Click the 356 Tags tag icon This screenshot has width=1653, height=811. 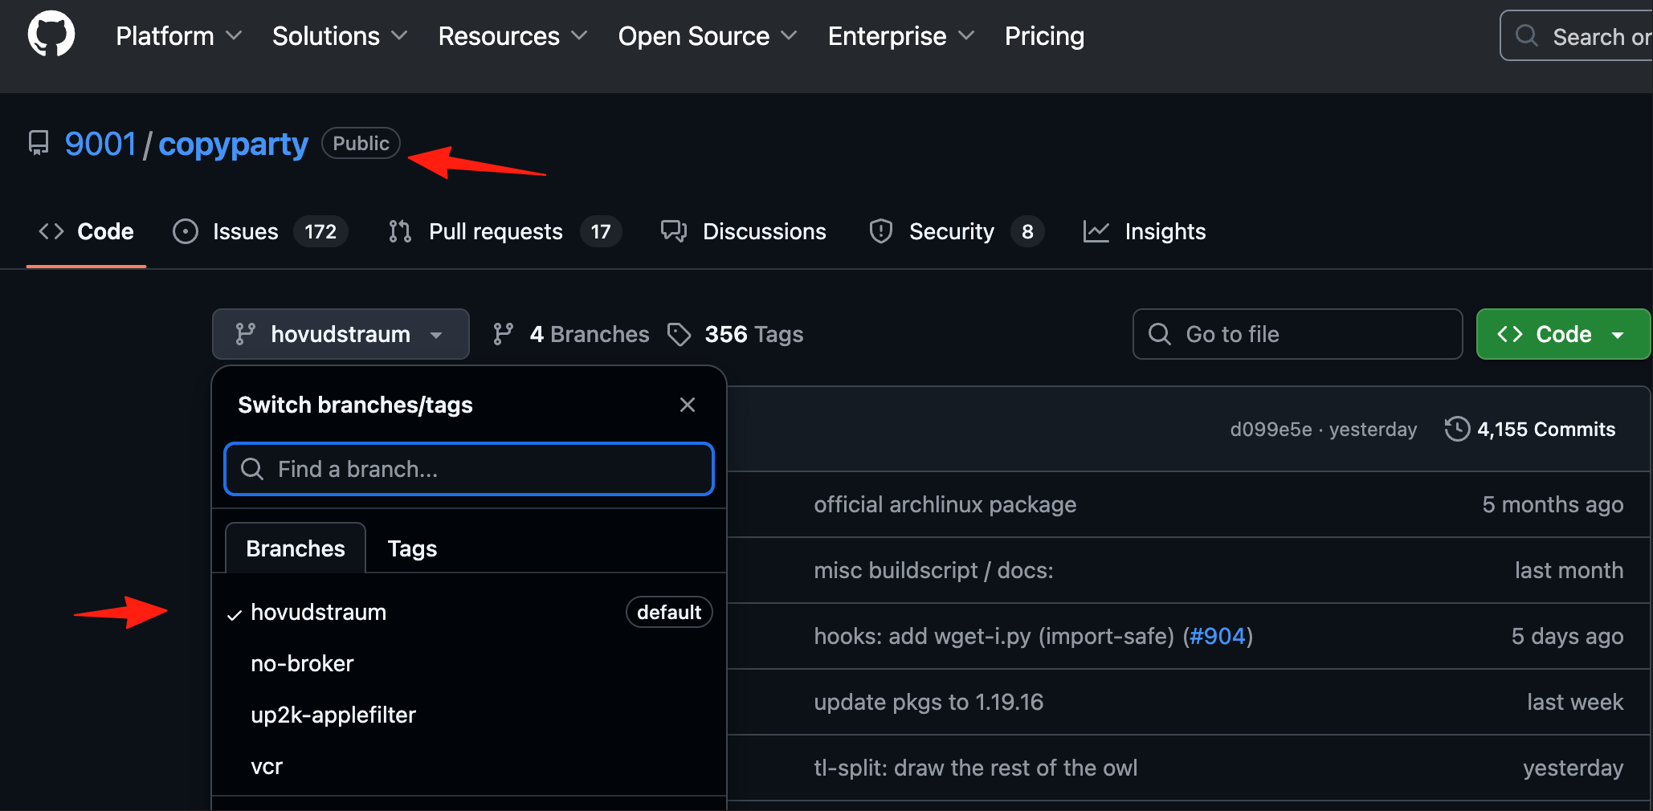[x=680, y=334]
